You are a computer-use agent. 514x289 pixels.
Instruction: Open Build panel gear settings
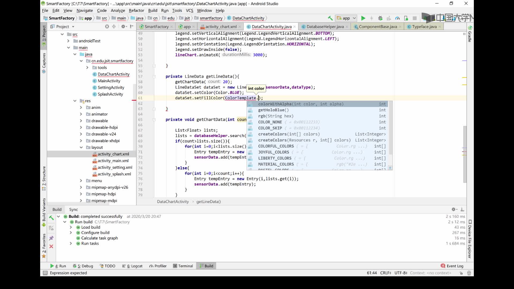454,209
